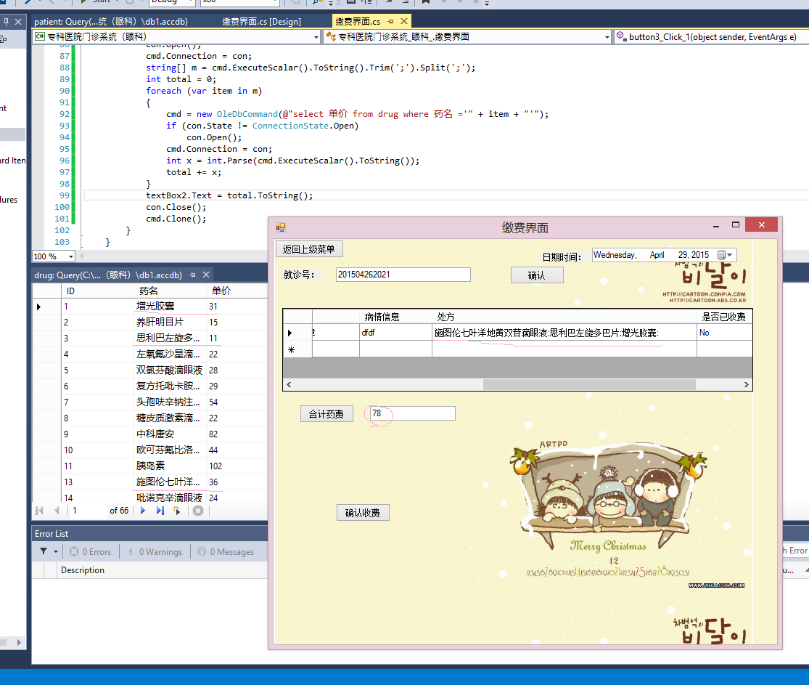Move to new record in drug query
Screen dimensions: 809x685
pyautogui.click(x=177, y=511)
